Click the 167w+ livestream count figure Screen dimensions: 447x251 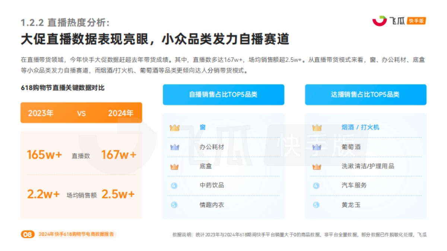click(120, 154)
